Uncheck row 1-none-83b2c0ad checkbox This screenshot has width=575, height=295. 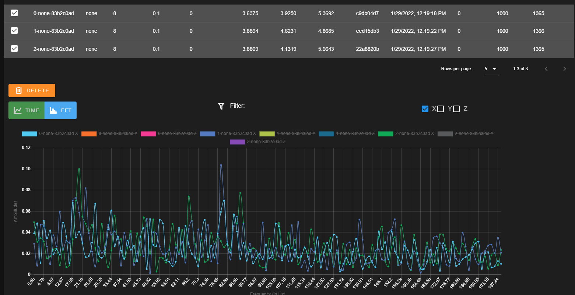[14, 31]
